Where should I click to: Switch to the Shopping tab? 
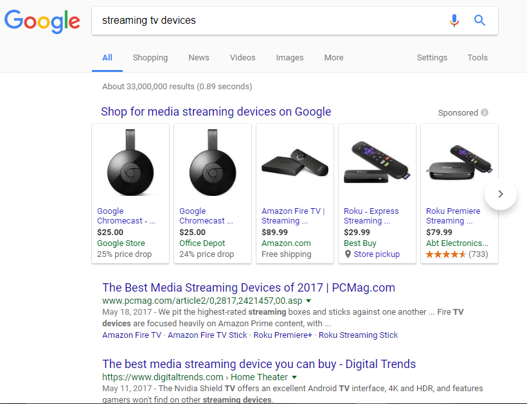pyautogui.click(x=150, y=57)
